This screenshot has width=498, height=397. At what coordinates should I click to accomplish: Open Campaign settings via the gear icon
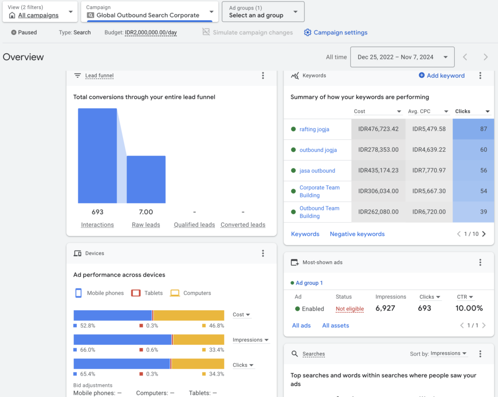[x=307, y=33]
